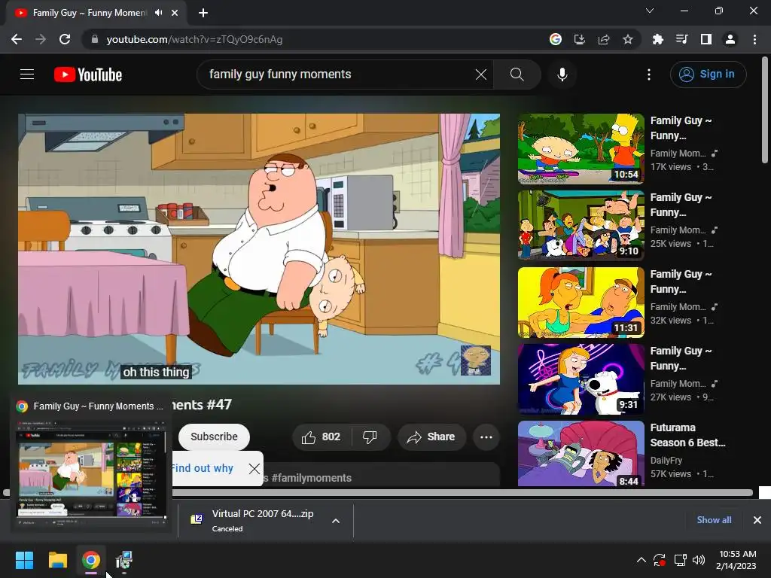Pause the playing Family Guy video
This screenshot has height=578, width=771.
[259, 249]
